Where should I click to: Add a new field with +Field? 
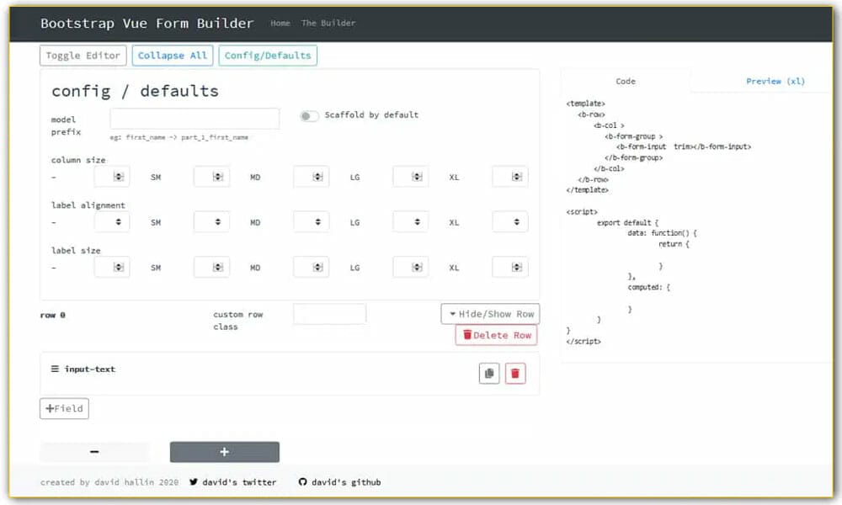64,408
